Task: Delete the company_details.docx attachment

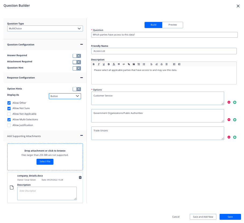Action: pos(80,177)
